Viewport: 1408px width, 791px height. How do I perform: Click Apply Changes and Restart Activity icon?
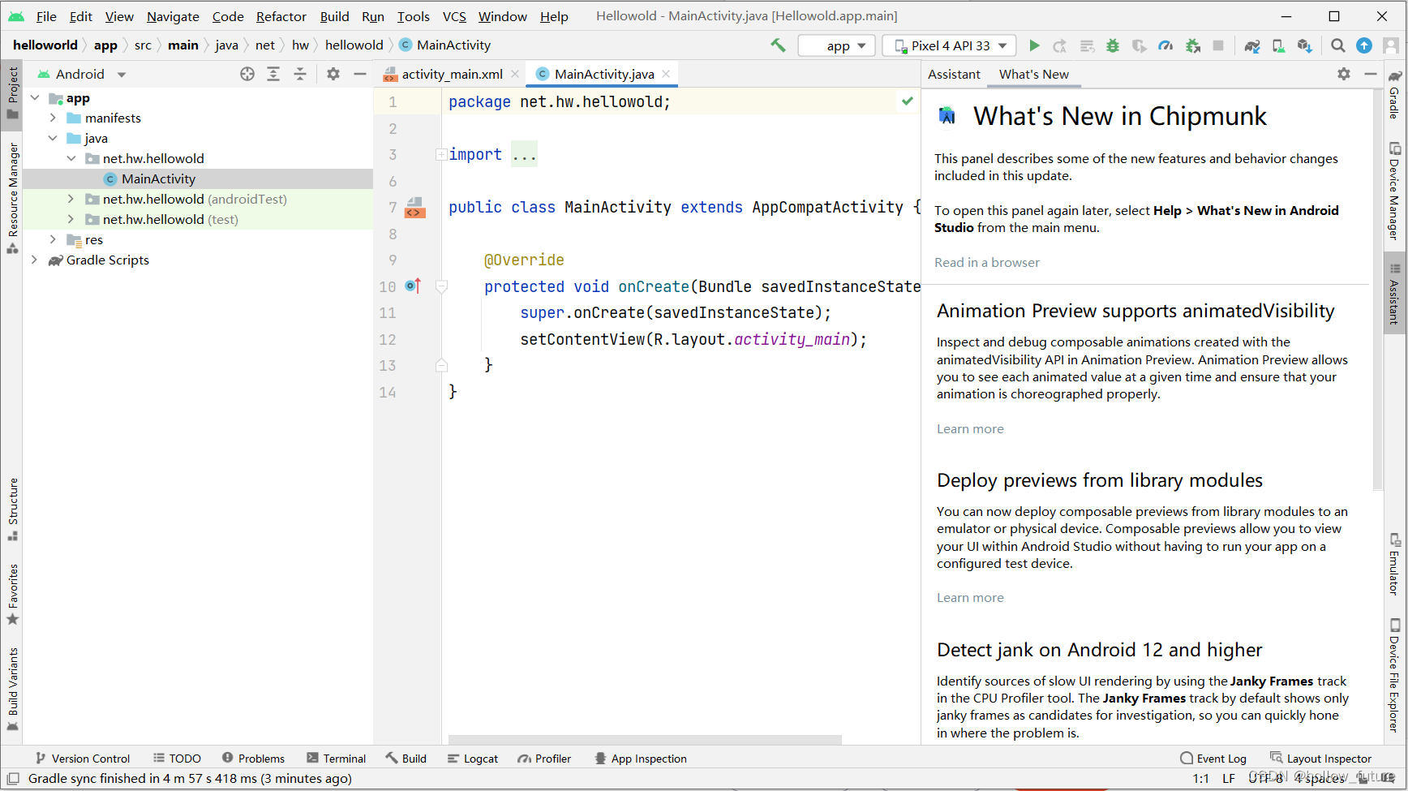click(1060, 45)
